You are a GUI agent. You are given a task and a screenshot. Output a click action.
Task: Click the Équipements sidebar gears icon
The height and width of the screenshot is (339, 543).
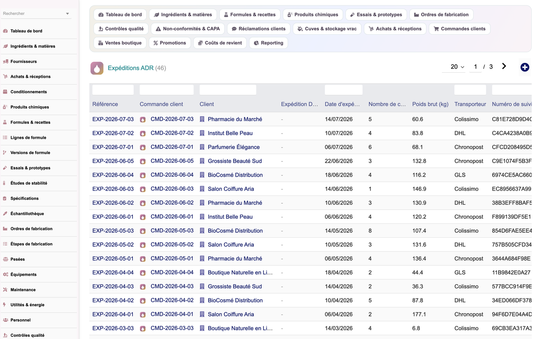coord(5,274)
